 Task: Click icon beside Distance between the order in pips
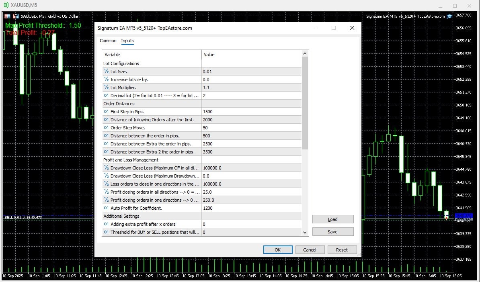point(106,135)
